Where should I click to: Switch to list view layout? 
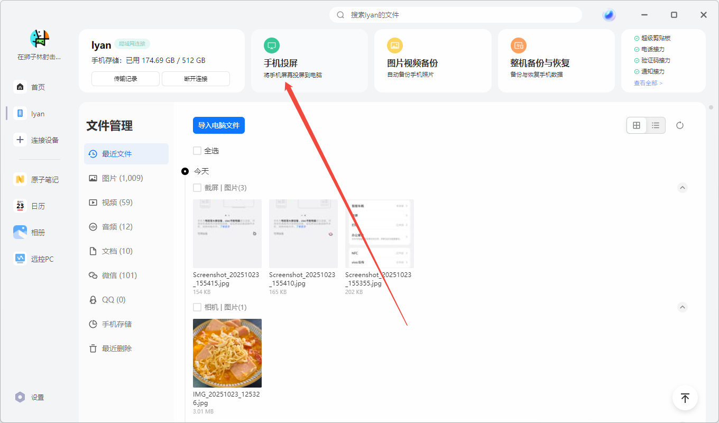click(656, 125)
